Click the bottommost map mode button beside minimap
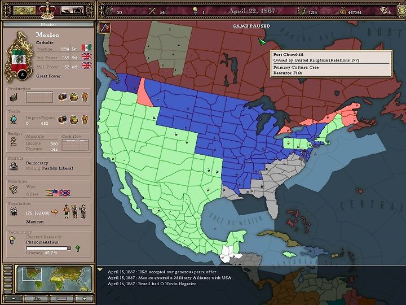Screen dimensions: 406x305 tap(8, 290)
